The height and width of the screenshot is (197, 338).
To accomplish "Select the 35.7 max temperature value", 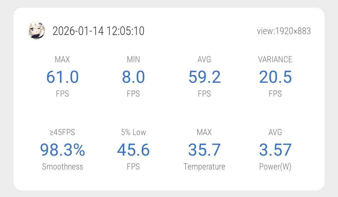I will (x=204, y=149).
